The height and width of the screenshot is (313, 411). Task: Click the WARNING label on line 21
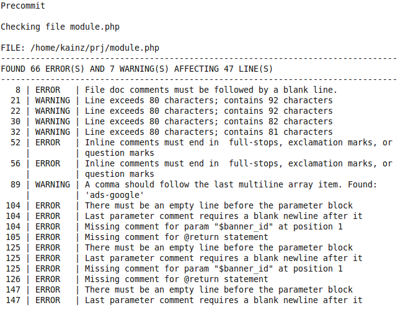pos(53,101)
